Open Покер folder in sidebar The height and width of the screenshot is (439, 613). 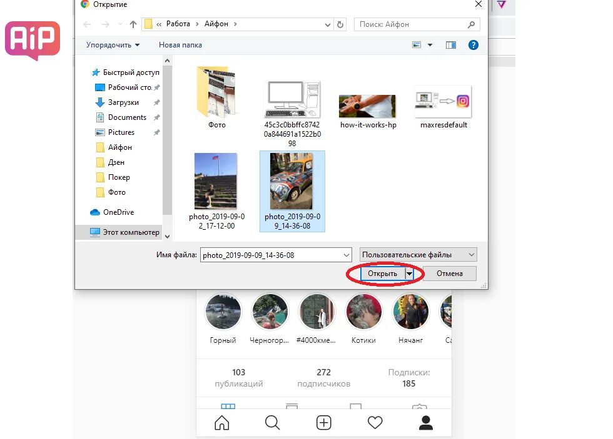click(x=113, y=177)
